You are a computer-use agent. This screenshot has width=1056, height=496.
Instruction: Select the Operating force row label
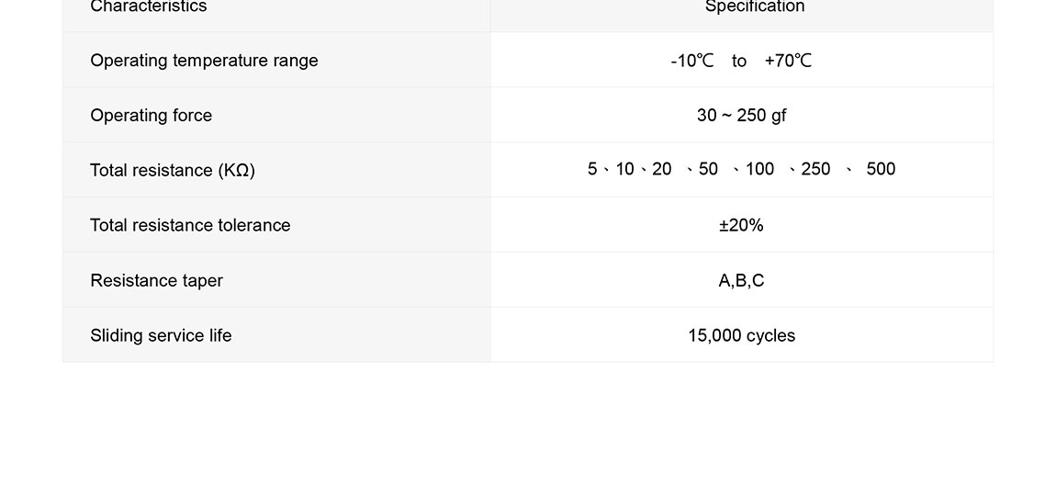(x=151, y=116)
